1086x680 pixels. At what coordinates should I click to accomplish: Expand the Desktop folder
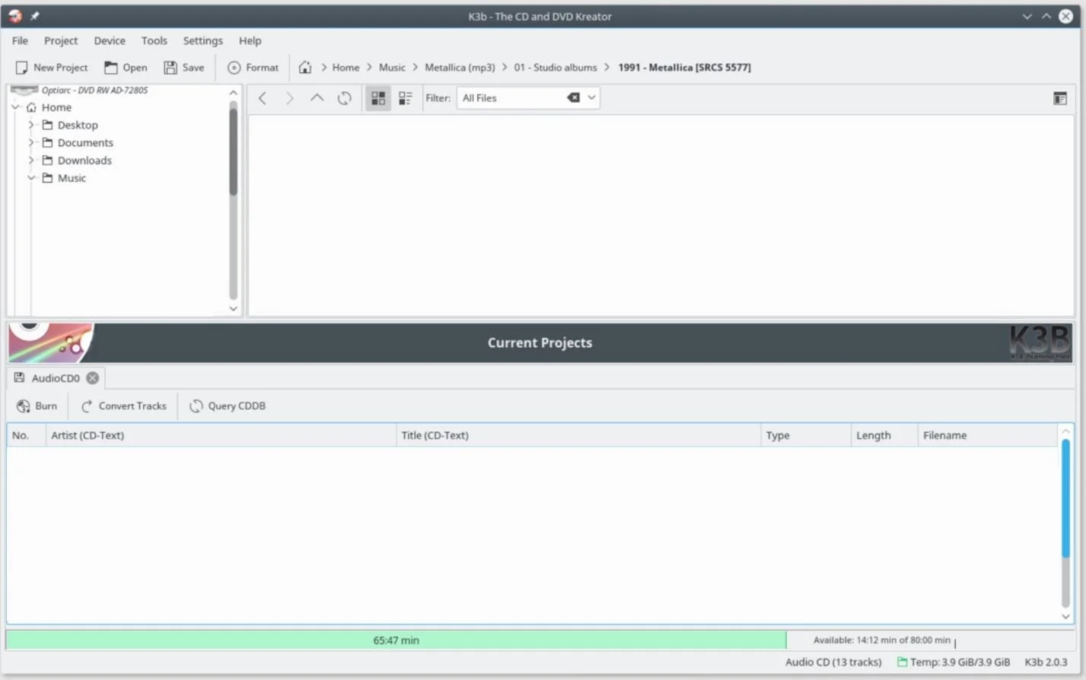tap(31, 125)
